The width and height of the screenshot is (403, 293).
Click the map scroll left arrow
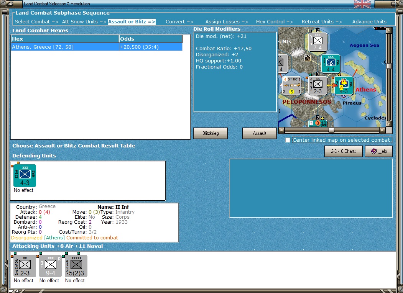pos(281,130)
